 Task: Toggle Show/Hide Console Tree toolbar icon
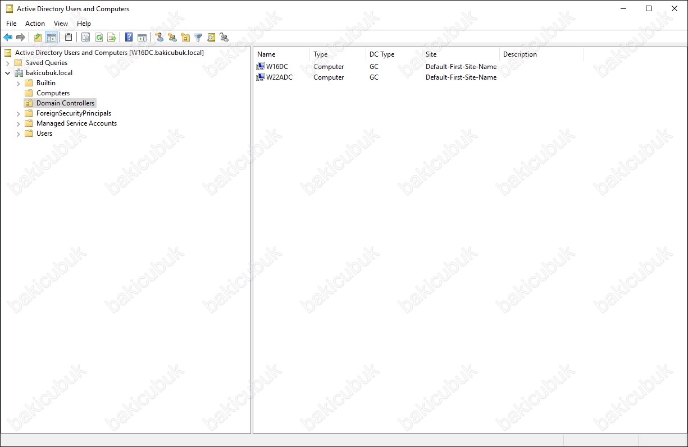coord(52,38)
